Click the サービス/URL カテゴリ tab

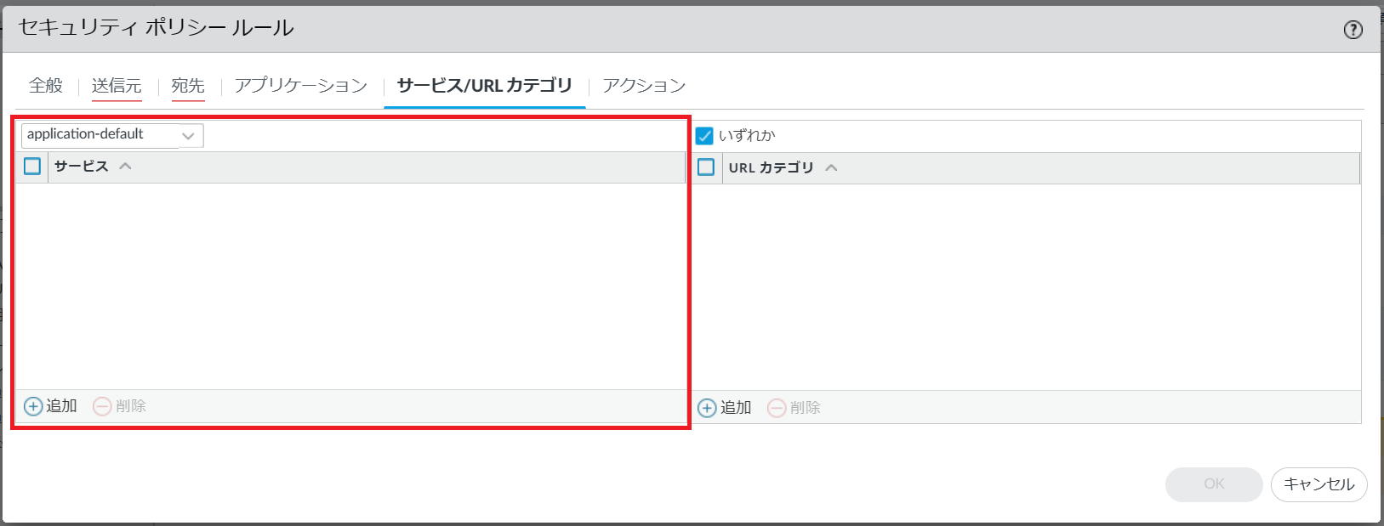484,86
